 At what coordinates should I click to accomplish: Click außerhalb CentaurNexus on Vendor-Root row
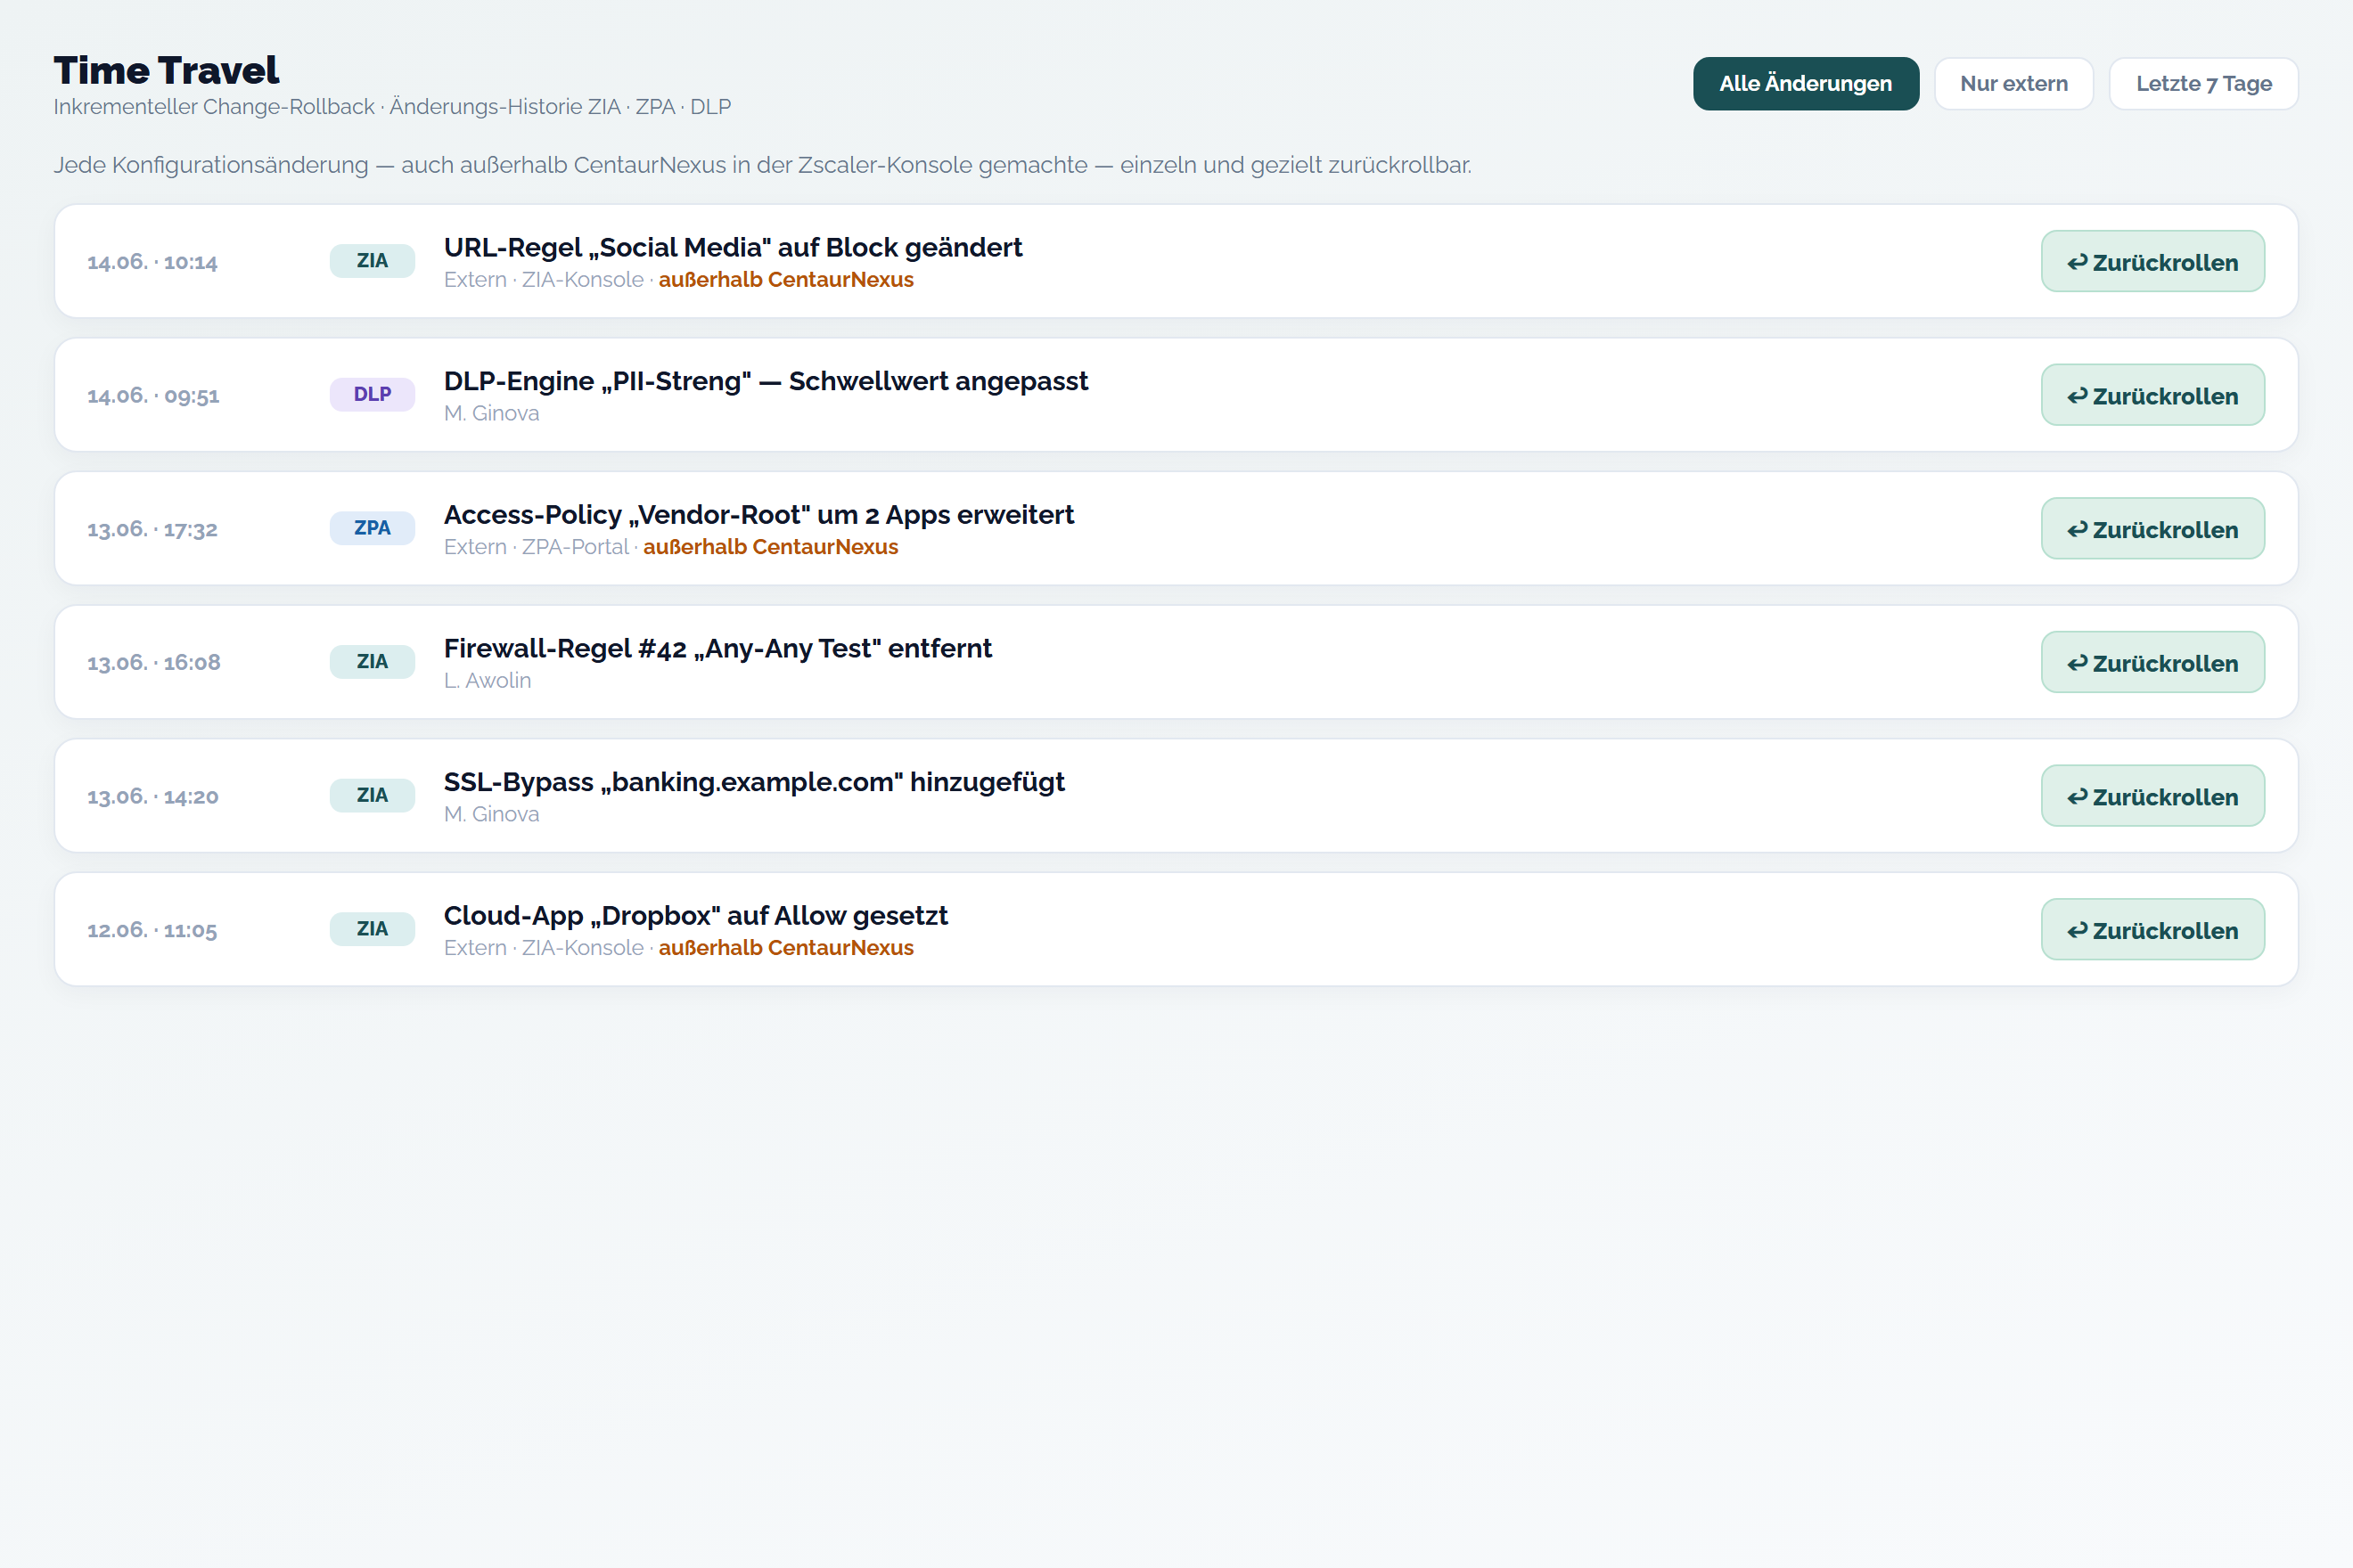point(770,547)
